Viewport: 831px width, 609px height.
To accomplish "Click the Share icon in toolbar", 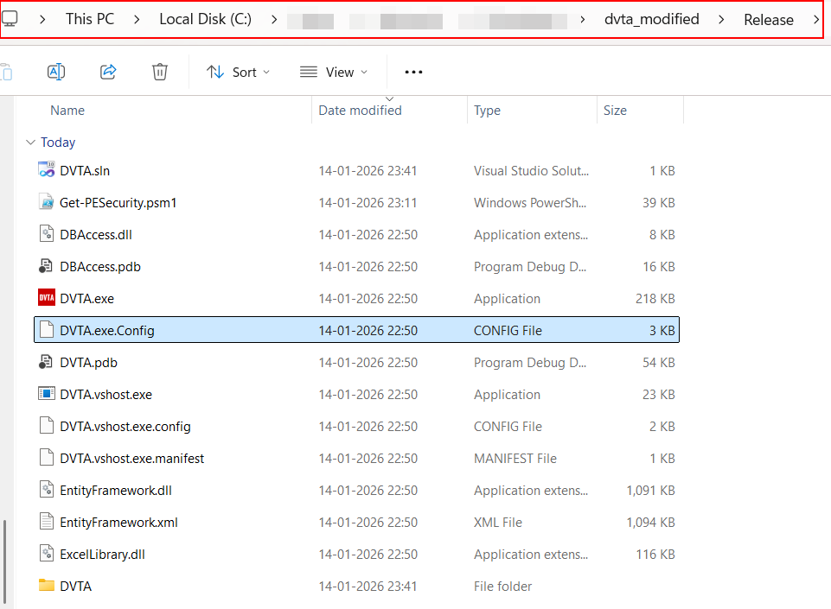I will point(108,72).
